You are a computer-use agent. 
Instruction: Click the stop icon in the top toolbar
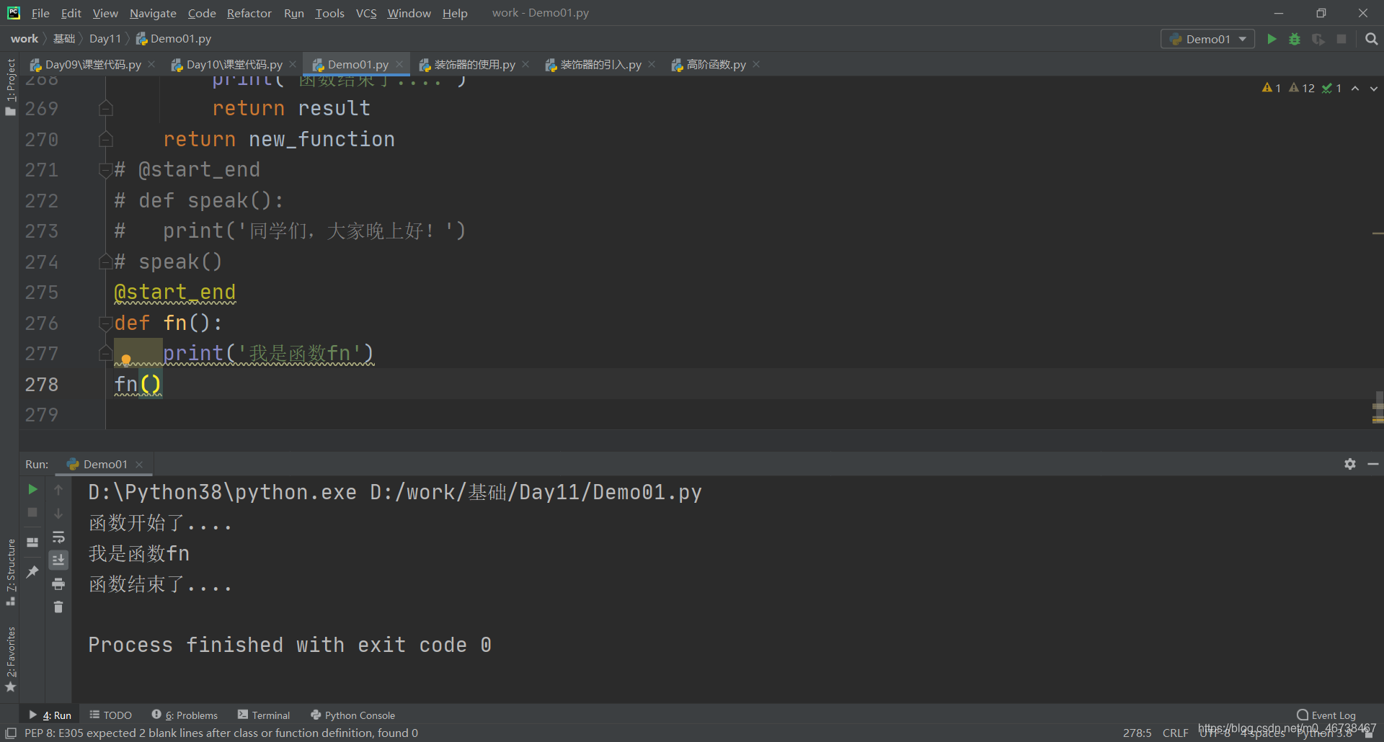click(1341, 39)
